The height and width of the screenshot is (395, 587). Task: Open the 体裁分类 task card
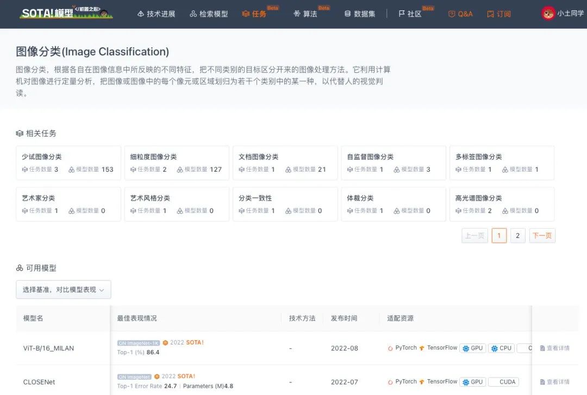(x=394, y=204)
